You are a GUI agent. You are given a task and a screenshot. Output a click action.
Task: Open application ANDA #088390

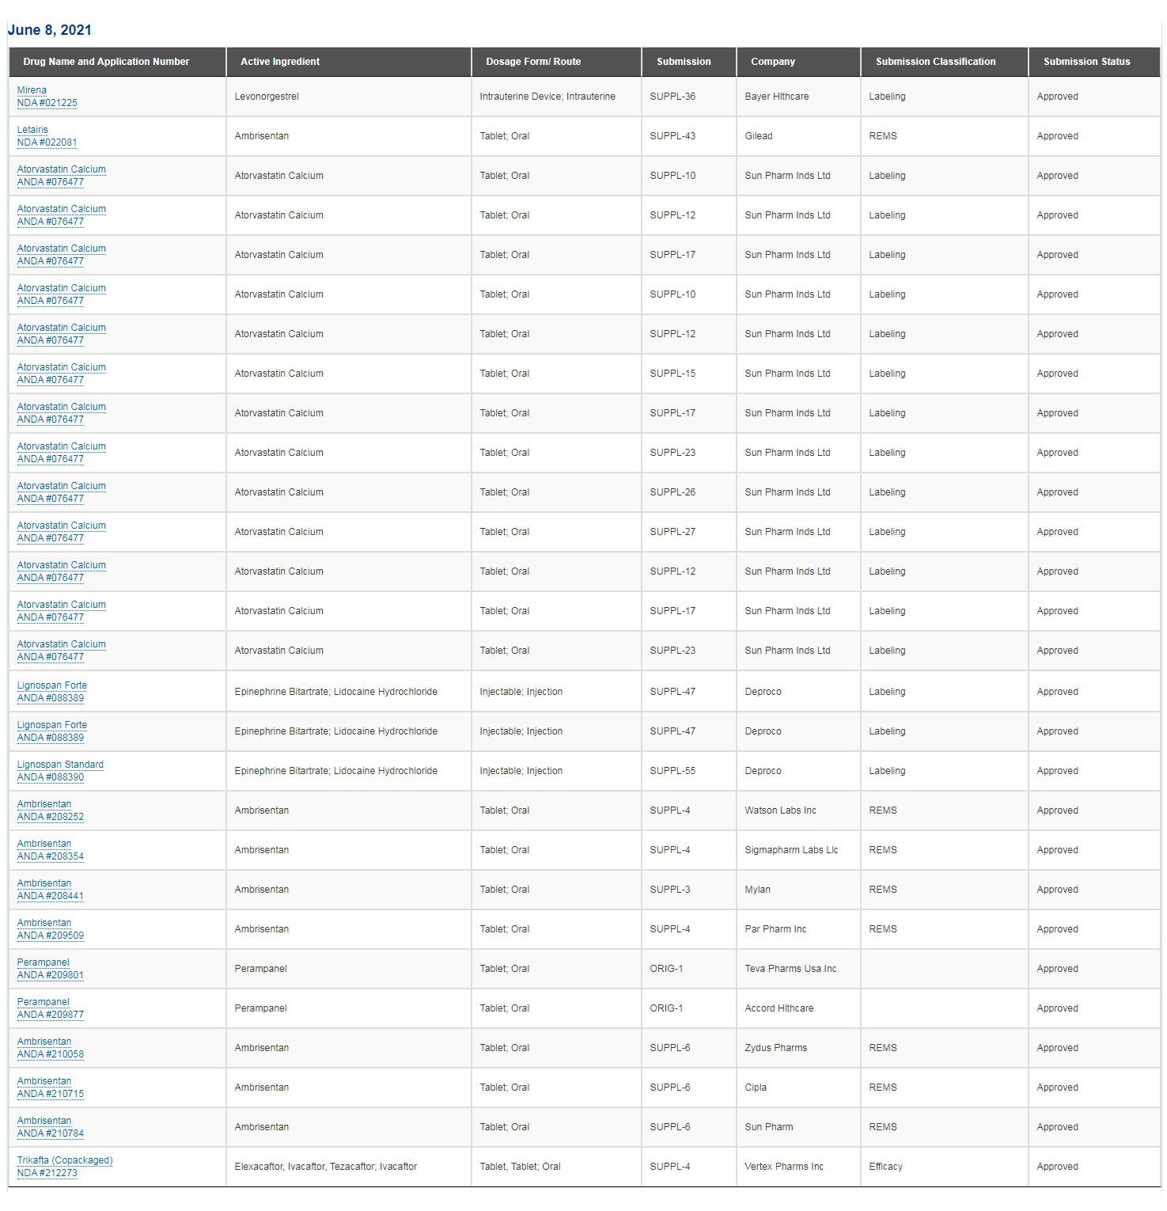pyautogui.click(x=51, y=777)
